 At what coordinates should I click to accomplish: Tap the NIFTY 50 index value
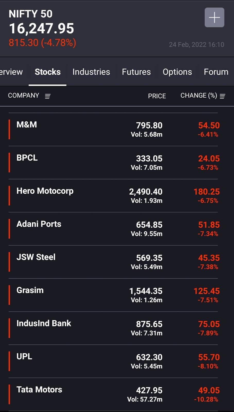pyautogui.click(x=41, y=28)
